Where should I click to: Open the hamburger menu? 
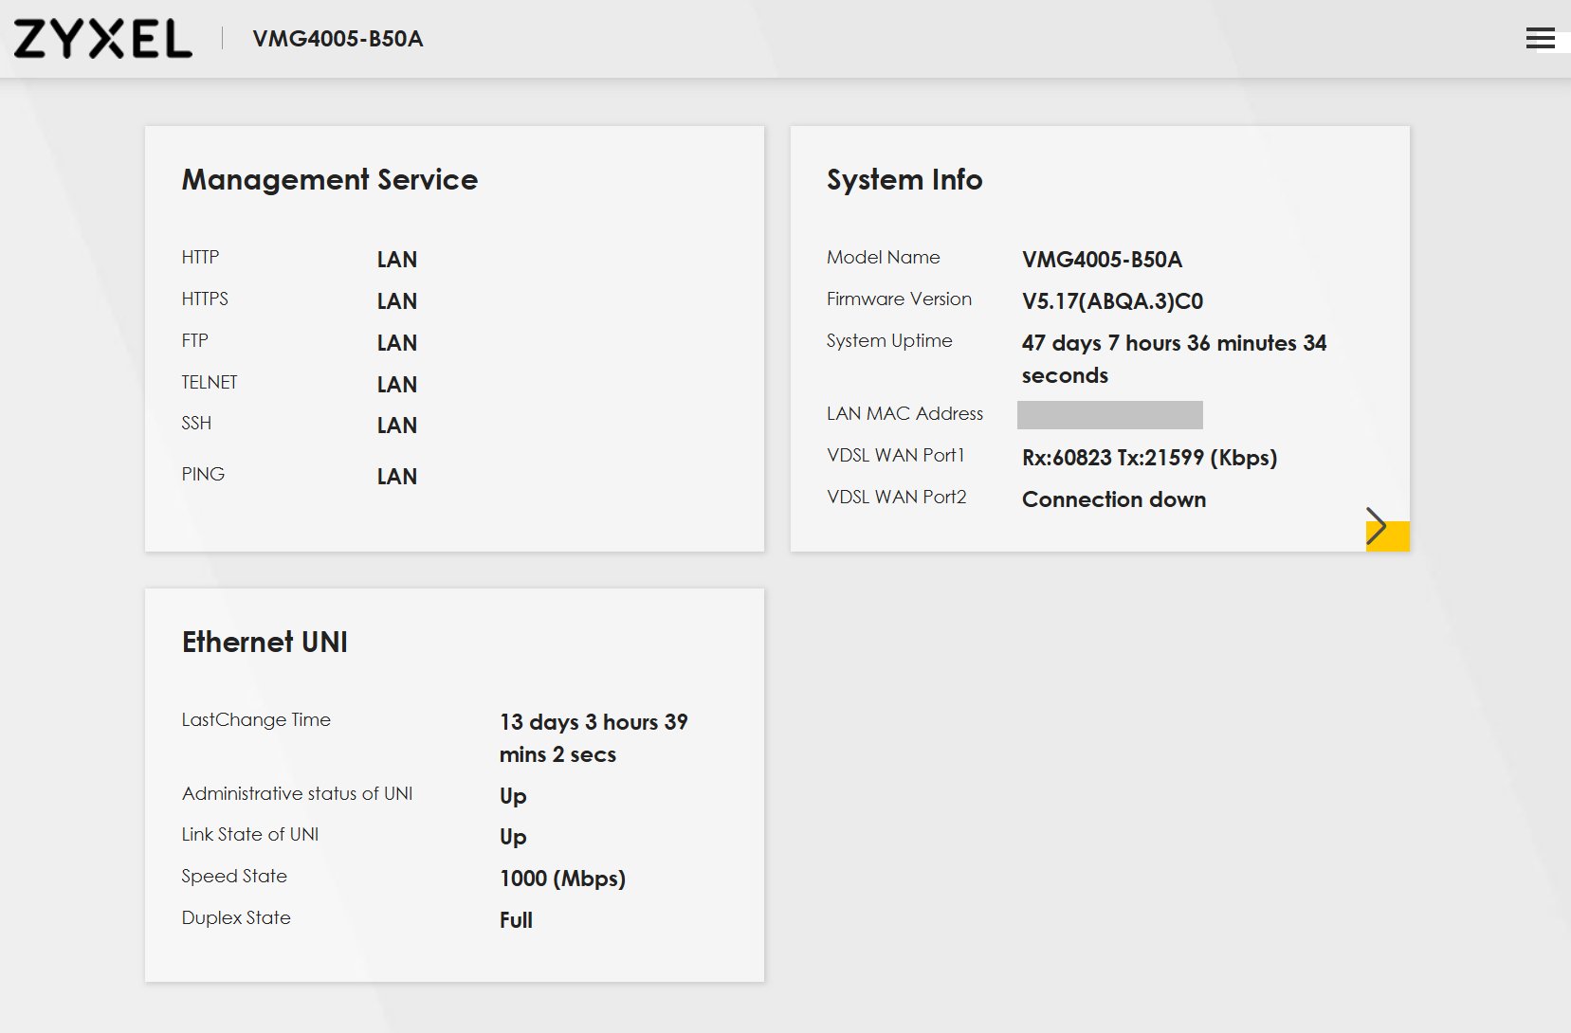coord(1540,38)
